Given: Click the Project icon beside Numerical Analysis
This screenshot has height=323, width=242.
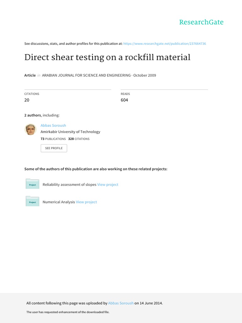Looking at the screenshot, I should tap(32, 201).
